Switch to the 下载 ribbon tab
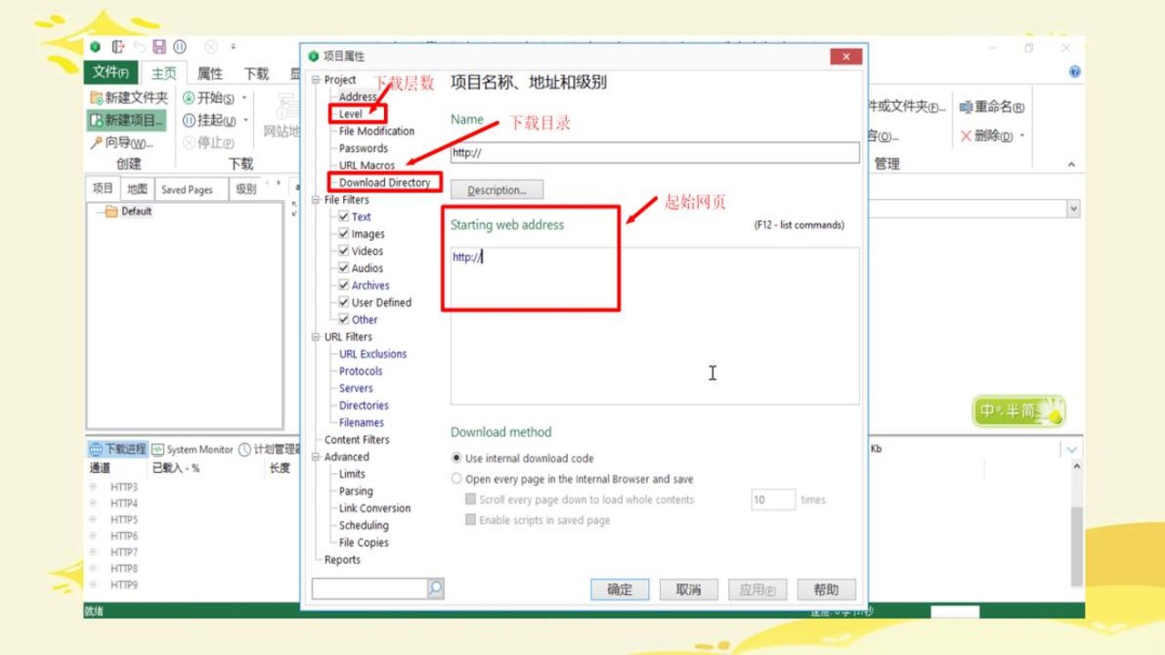This screenshot has width=1165, height=655. 257,74
